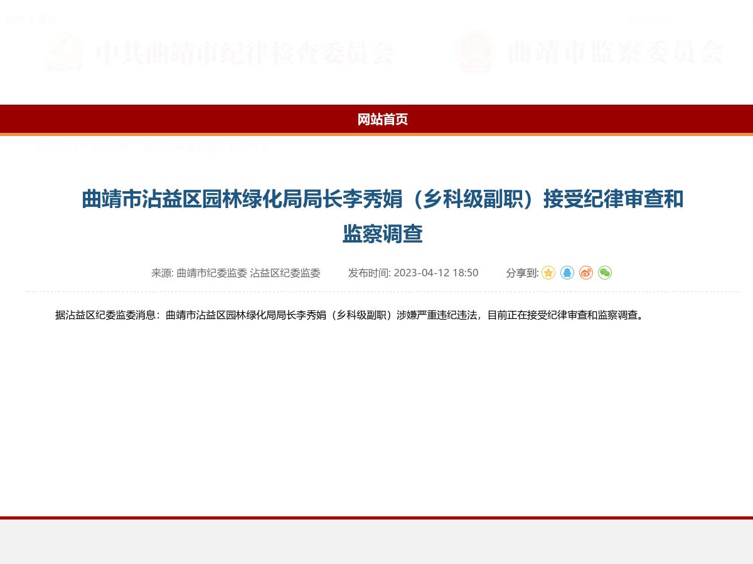Open the 网站首页 navigation item
Viewport: 753px width, 564px height.
click(382, 120)
